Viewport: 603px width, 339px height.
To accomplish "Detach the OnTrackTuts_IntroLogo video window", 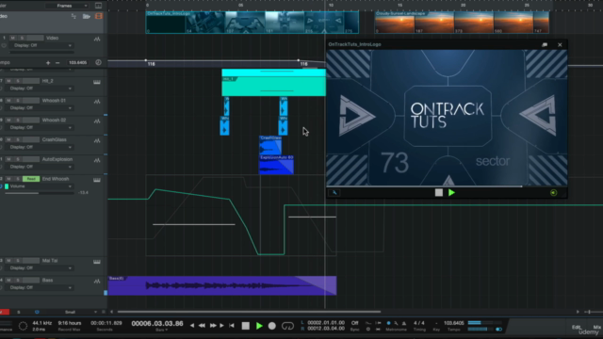I will 545,44.
